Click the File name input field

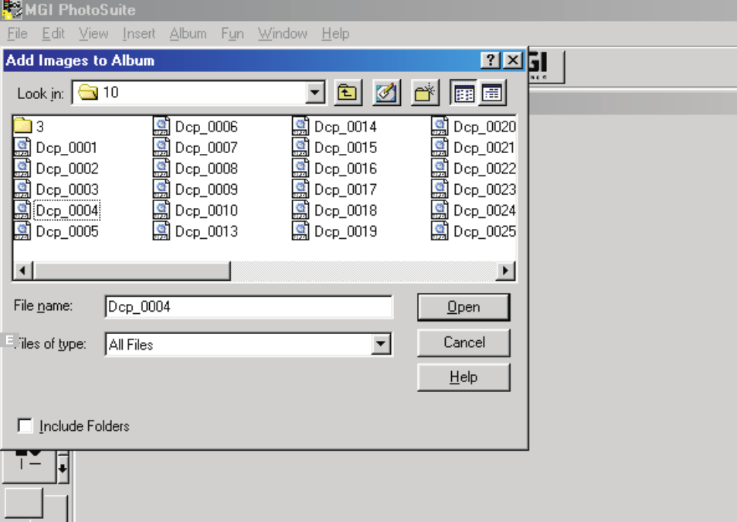[x=249, y=307]
